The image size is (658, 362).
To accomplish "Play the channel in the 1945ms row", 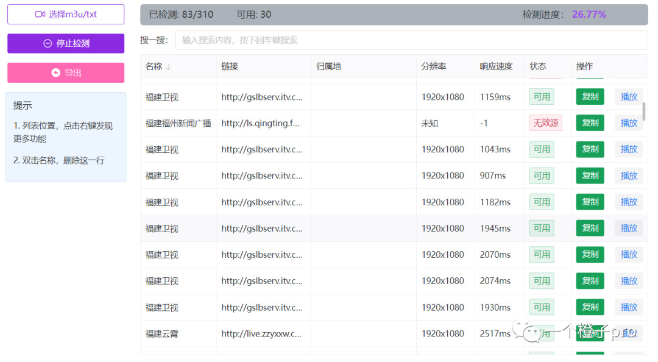I will 629,228.
